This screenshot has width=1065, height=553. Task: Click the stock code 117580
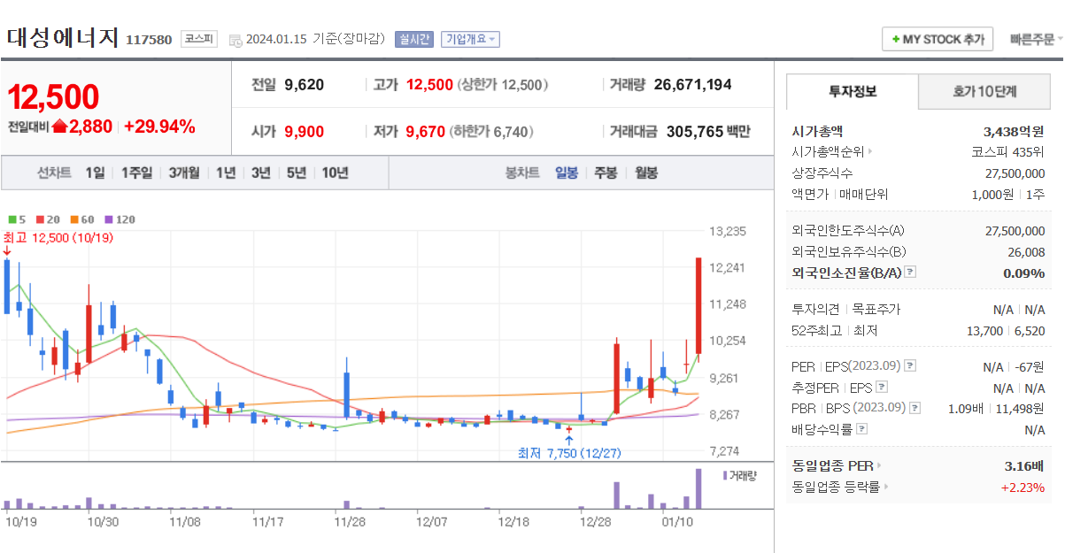149,40
